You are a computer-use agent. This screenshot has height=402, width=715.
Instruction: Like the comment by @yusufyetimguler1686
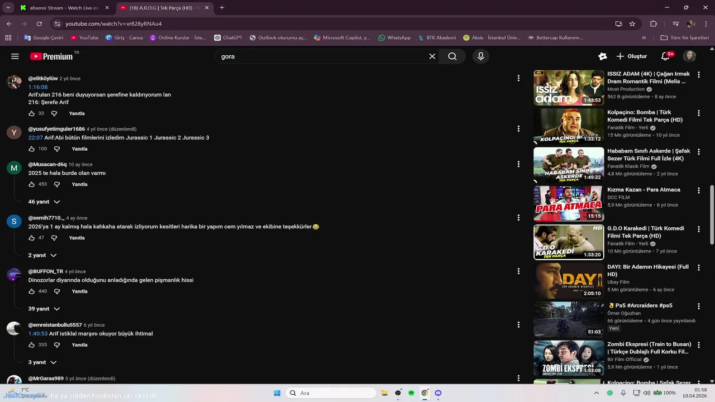31,149
